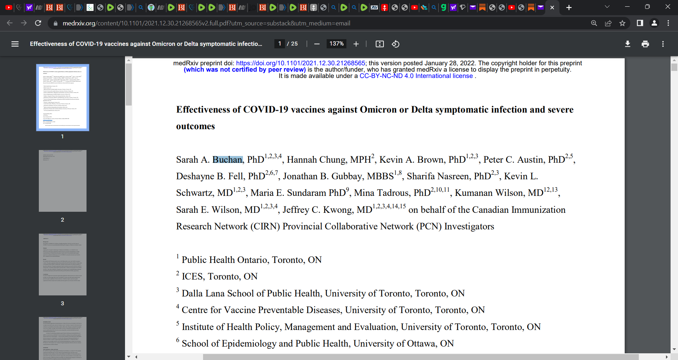
Task: Zoom out with the minus icon
Action: pos(317,44)
